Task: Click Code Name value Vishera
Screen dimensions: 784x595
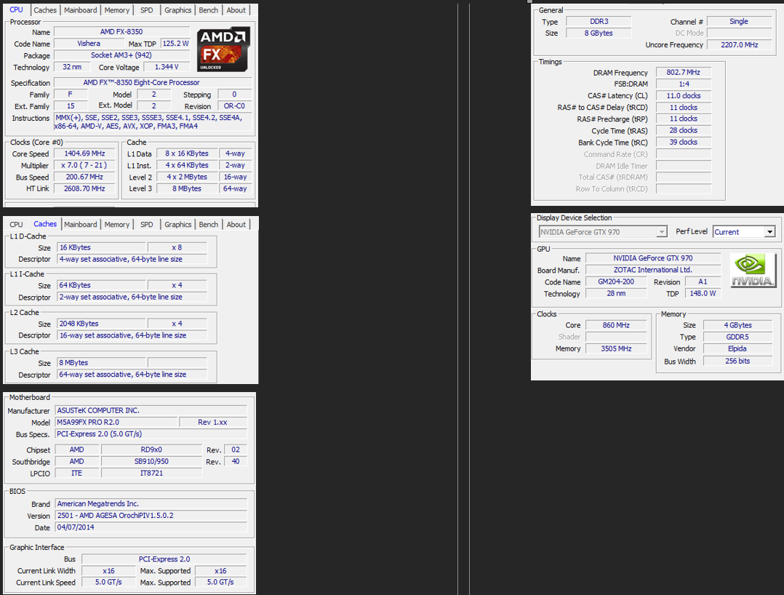Action: (89, 44)
